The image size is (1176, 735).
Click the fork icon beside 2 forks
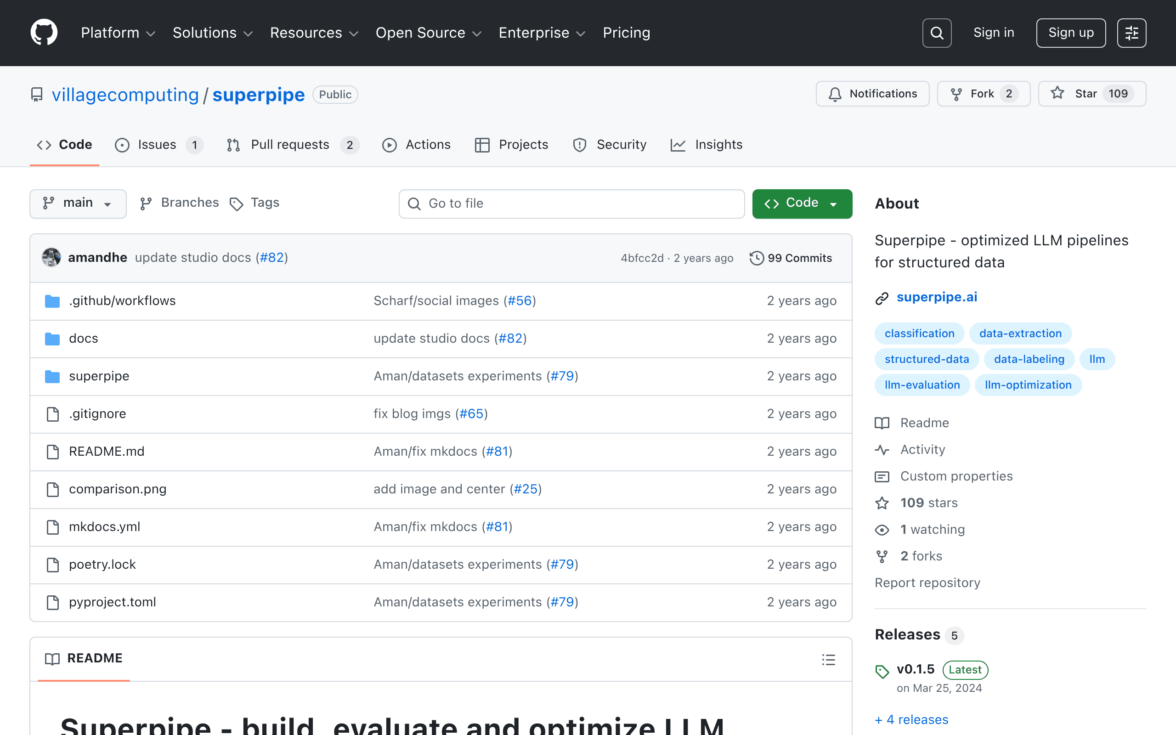(x=882, y=557)
